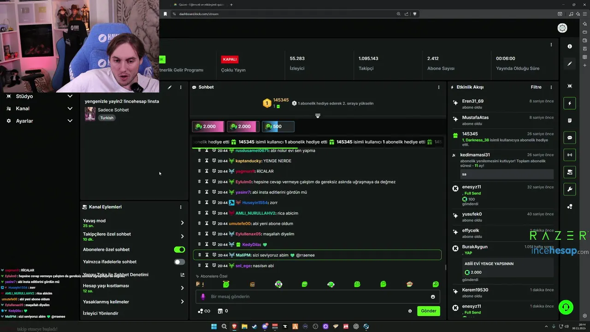Viewport: 590px width, 332px height.
Task: Click BurakAygun entry in activity feed
Action: (475, 247)
